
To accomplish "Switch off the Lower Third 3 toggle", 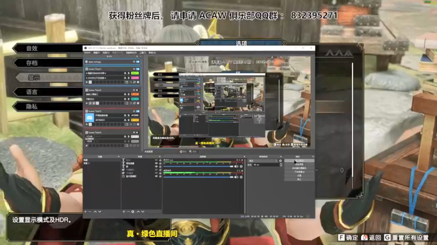I will [x=138, y=111].
